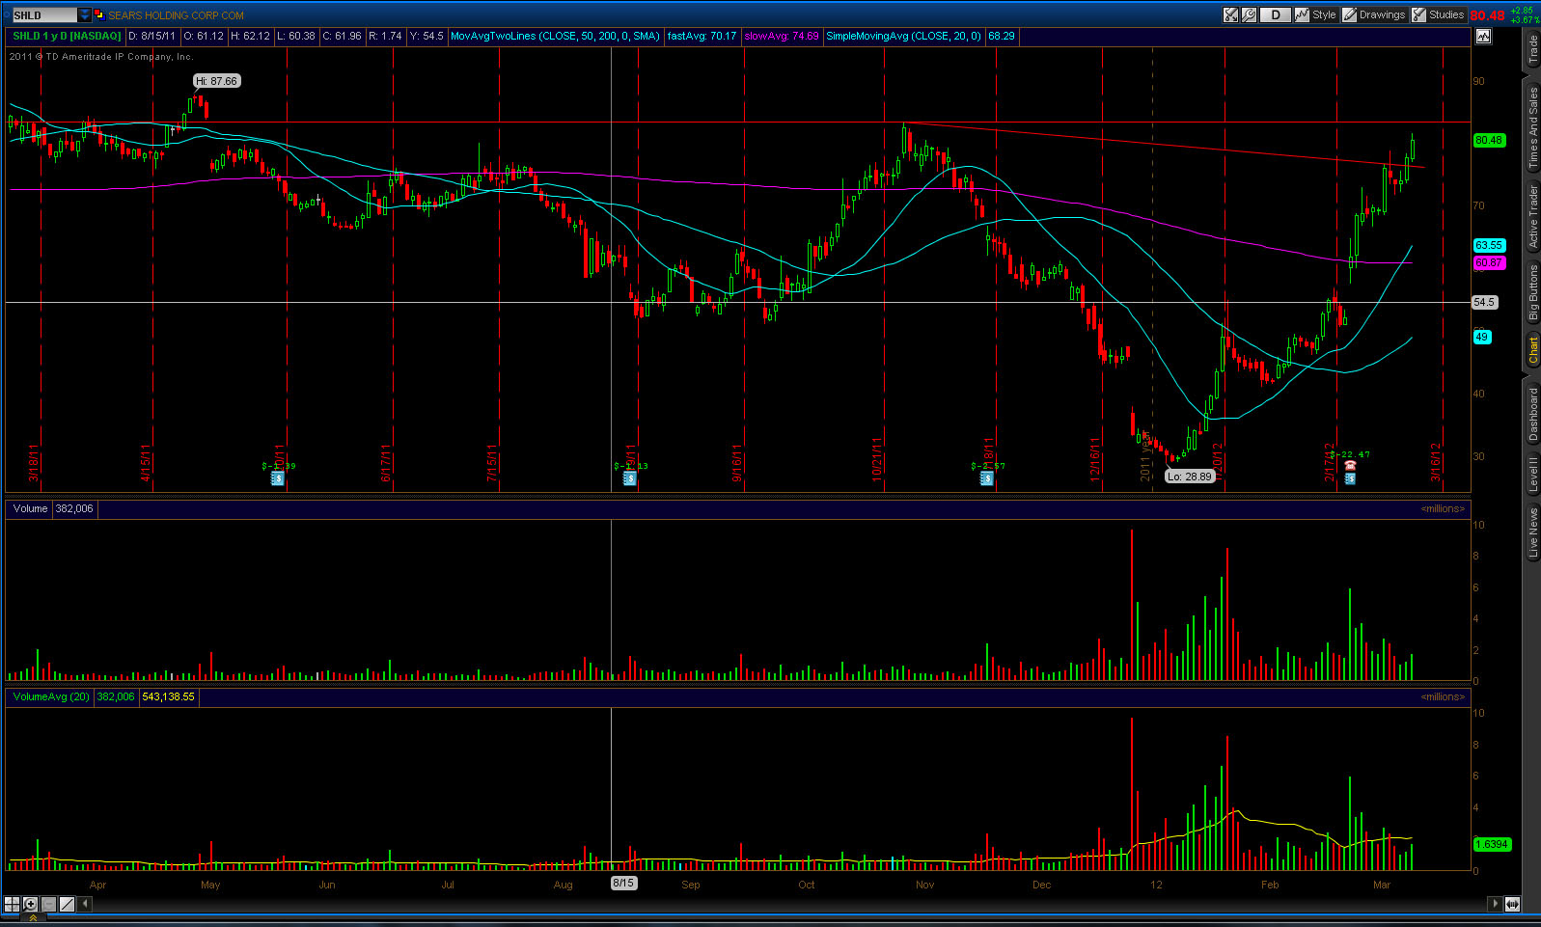The height and width of the screenshot is (927, 1541).
Task: Open chart settings wrench icon
Action: click(x=1249, y=14)
